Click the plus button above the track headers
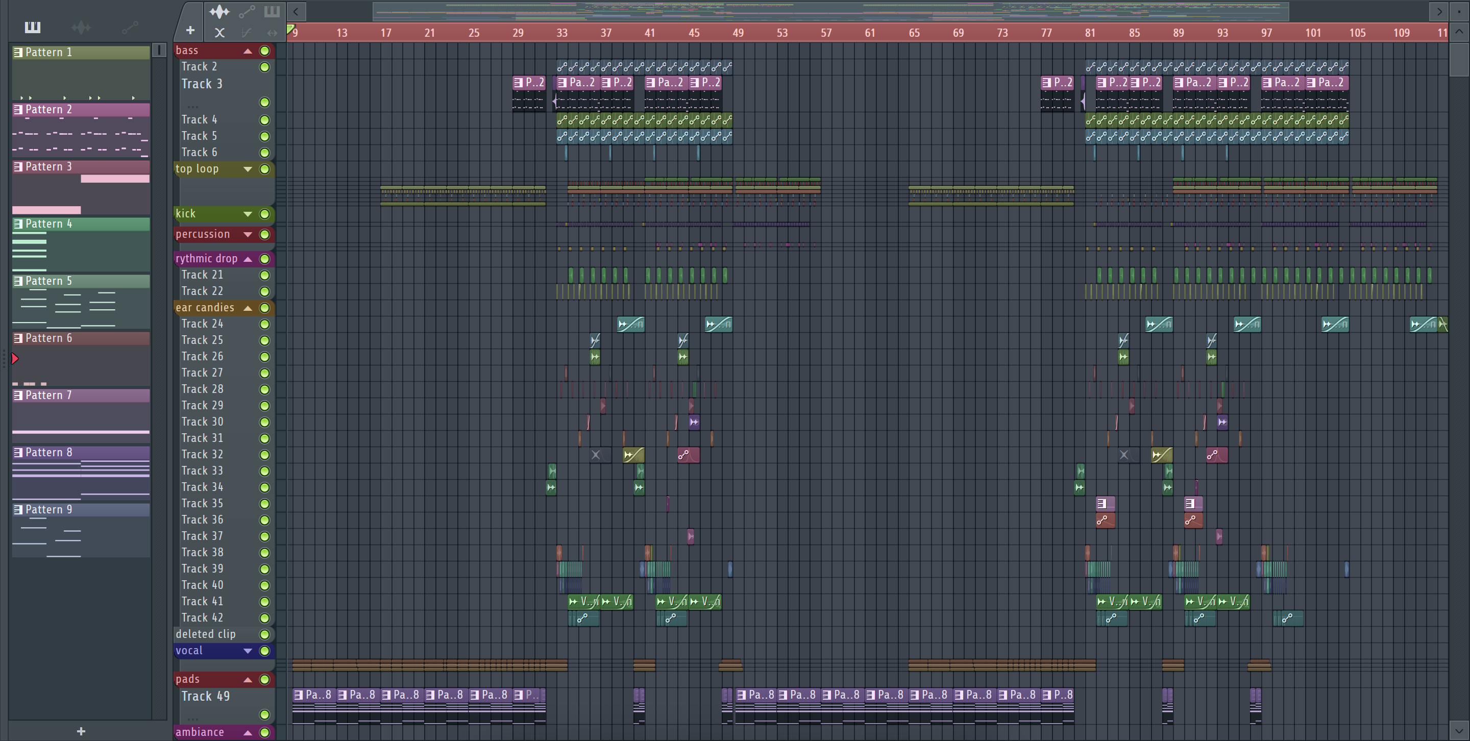 point(190,30)
